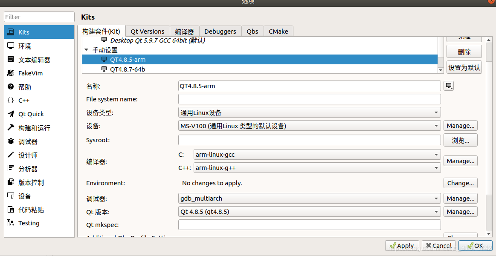Click the Qt mkspec input field
Screen dimensions: 496x256
309,225
